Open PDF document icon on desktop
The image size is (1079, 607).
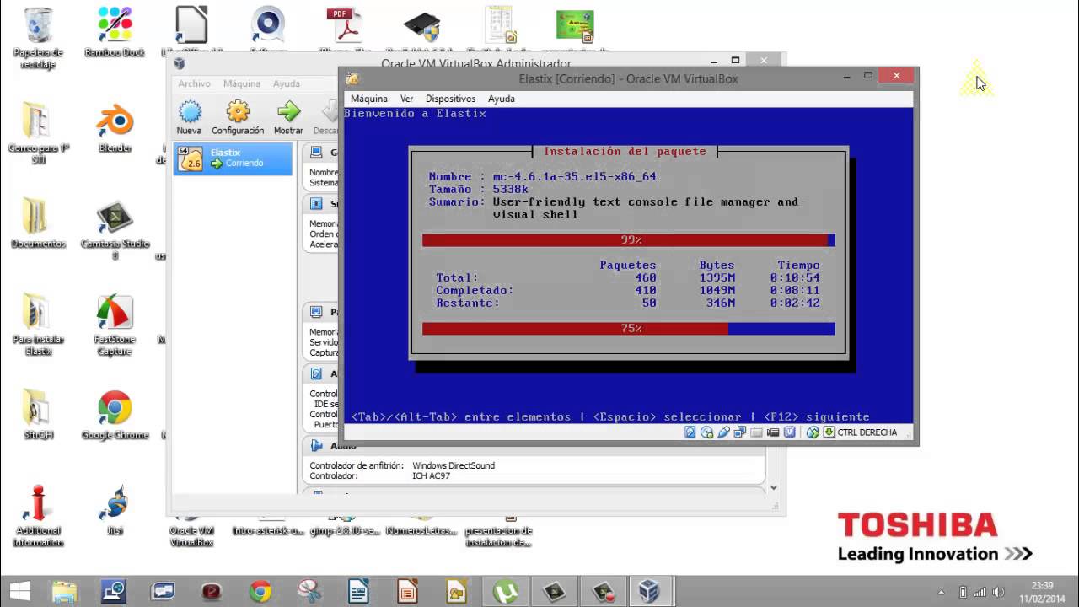click(345, 25)
